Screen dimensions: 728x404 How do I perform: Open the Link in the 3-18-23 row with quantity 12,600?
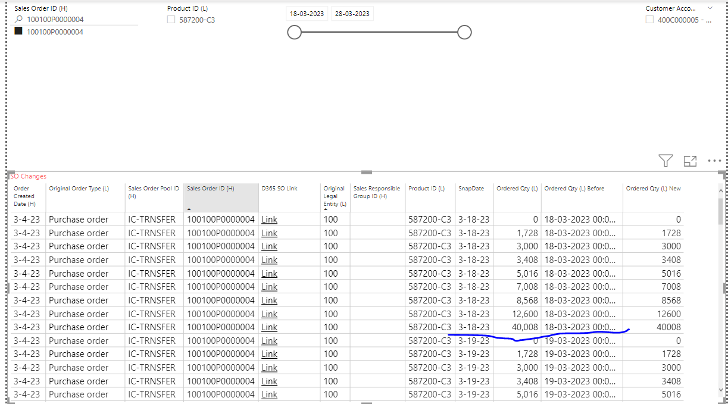(269, 314)
